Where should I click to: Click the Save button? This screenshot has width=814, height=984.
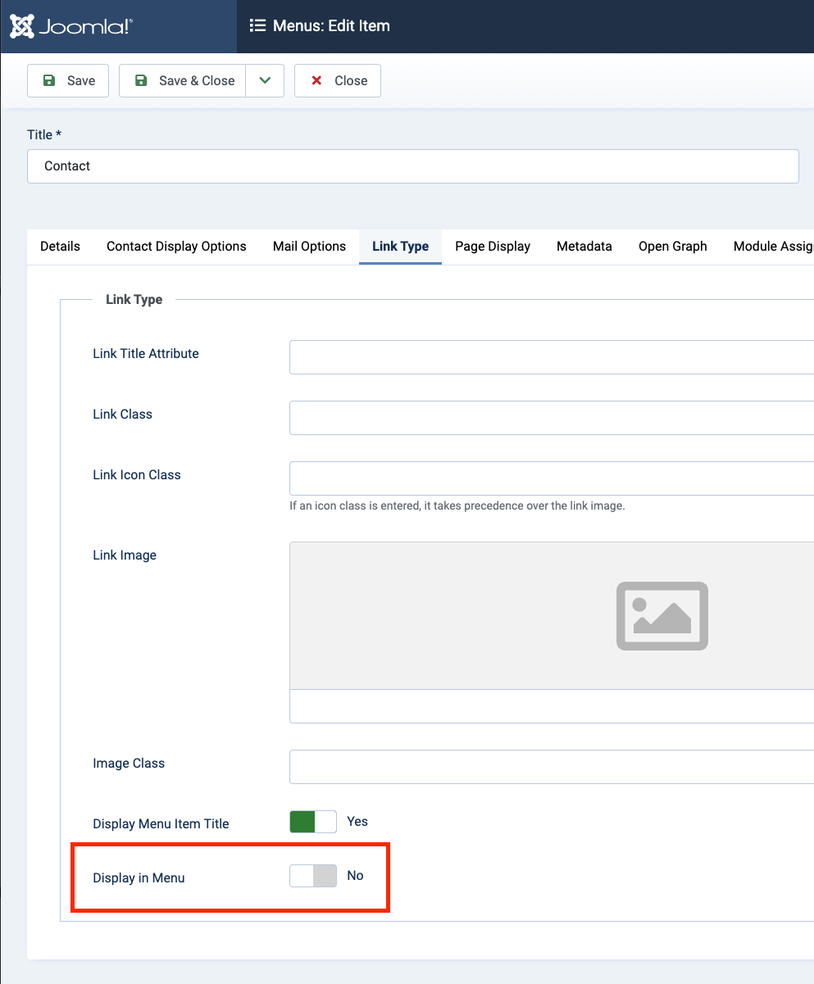(68, 80)
